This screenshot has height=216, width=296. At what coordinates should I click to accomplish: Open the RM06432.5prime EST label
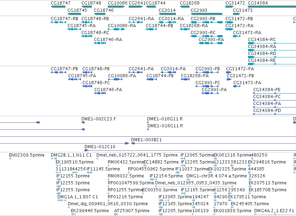tap(126, 162)
